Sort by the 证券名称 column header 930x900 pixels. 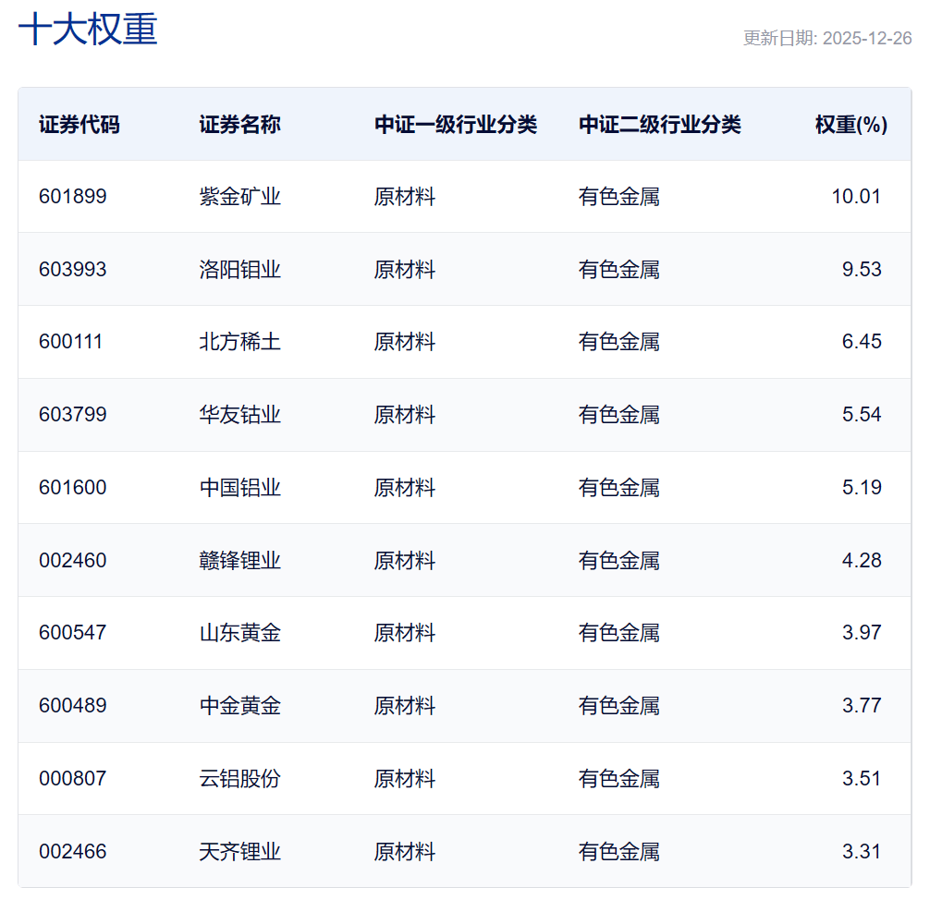[x=231, y=123]
